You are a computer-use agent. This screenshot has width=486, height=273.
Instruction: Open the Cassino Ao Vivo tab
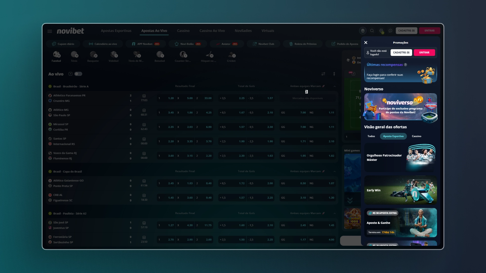coord(212,31)
